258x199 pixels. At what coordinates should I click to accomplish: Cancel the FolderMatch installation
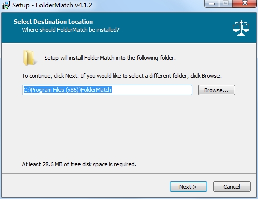[232, 187]
